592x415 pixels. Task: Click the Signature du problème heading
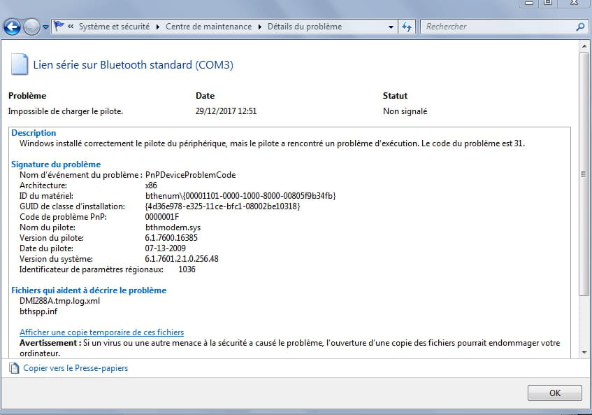pos(56,164)
